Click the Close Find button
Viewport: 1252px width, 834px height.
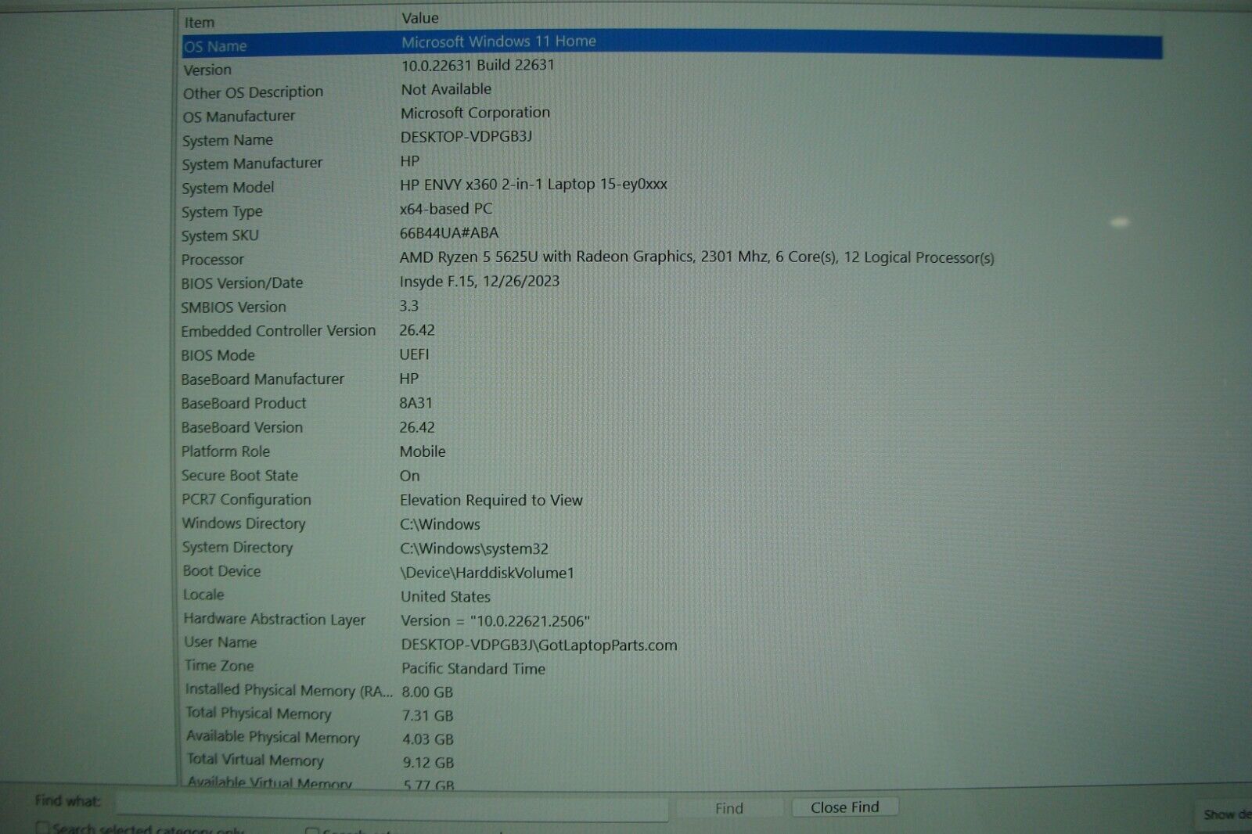844,807
